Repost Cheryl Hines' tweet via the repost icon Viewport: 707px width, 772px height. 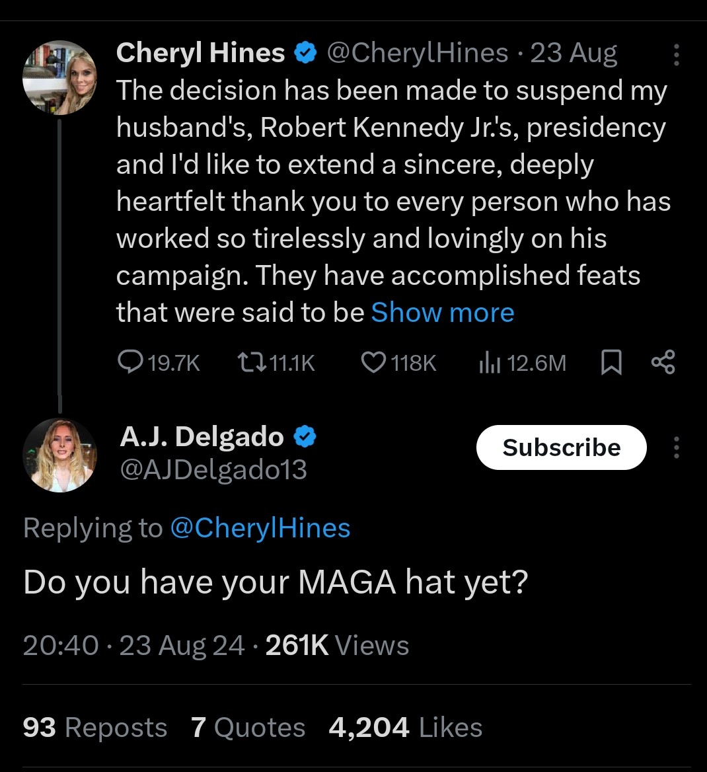coord(251,362)
